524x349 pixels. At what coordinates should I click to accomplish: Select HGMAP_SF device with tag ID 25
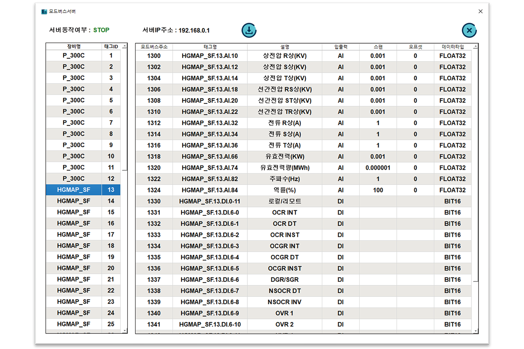(x=74, y=324)
